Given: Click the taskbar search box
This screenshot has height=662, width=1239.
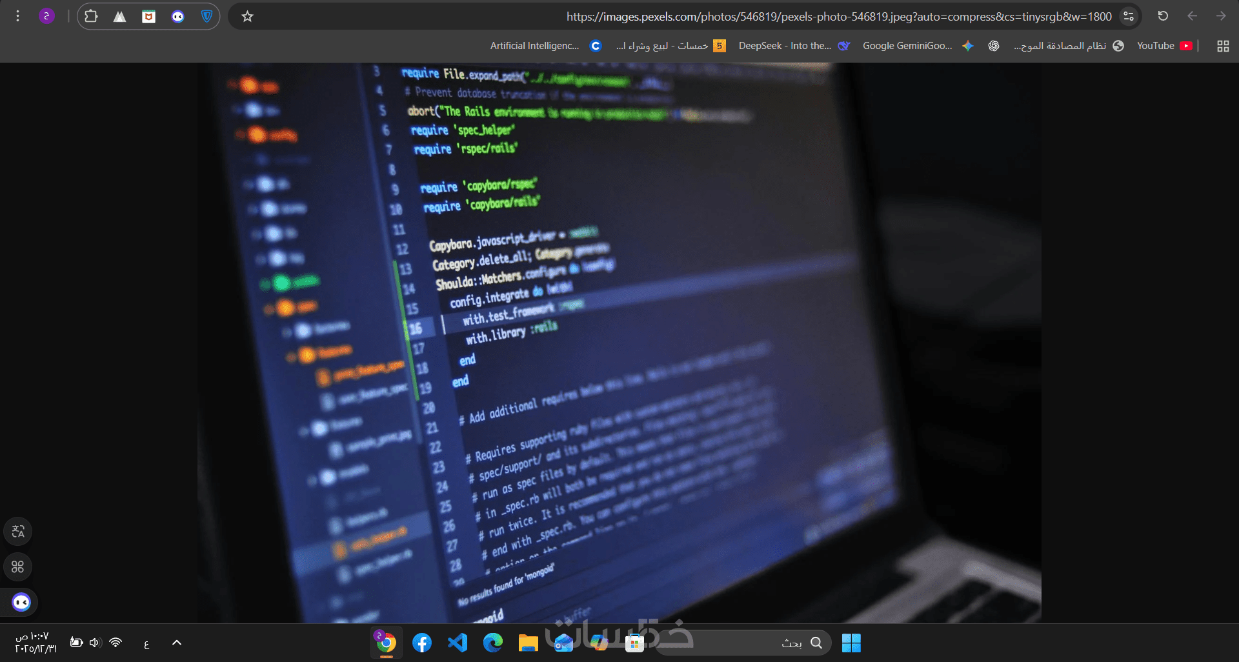Looking at the screenshot, I should (742, 643).
